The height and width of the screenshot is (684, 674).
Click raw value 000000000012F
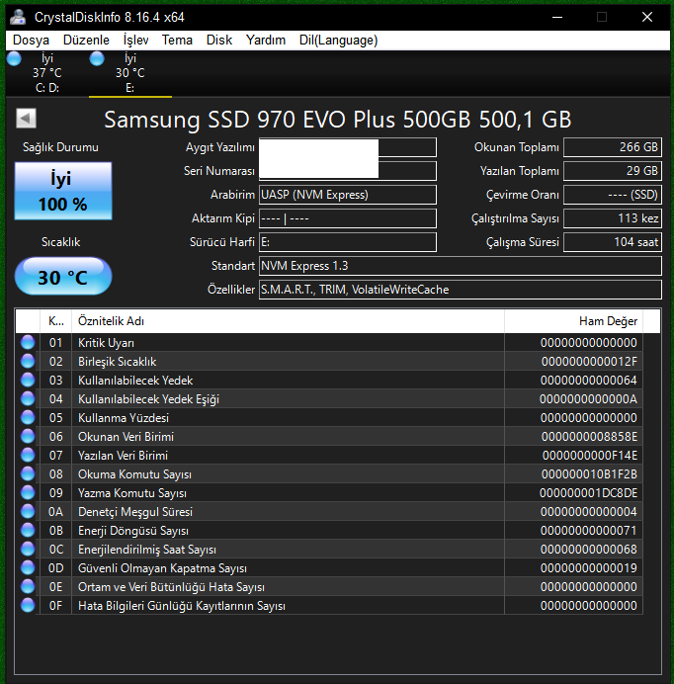589,362
